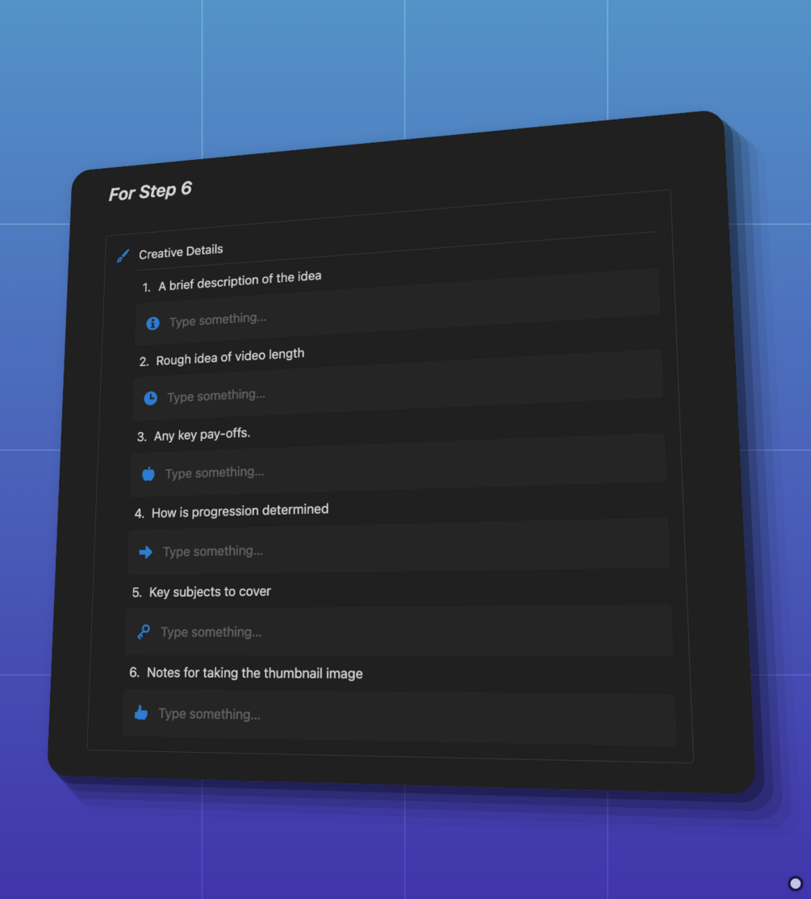The image size is (811, 899).
Task: Click 'Rough idea of video length' label
Action: pyautogui.click(x=230, y=357)
